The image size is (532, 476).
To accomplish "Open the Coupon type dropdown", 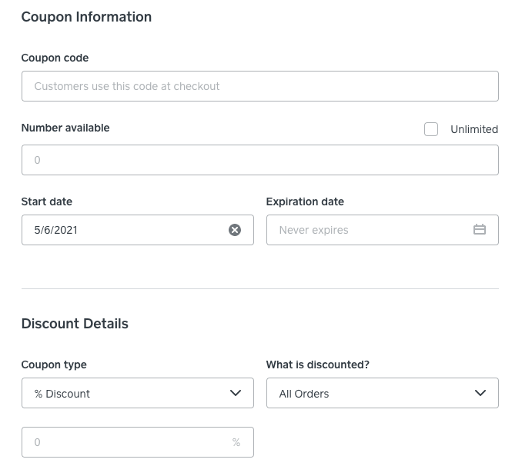I will click(x=137, y=393).
